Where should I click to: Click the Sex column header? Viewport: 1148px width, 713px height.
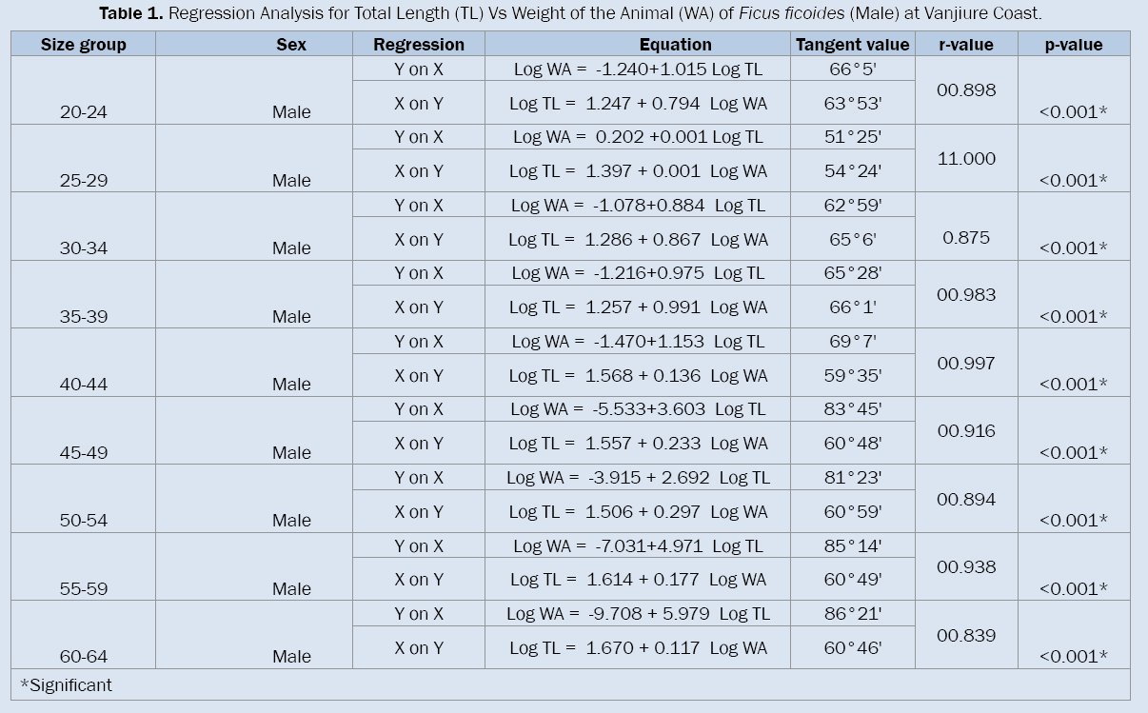click(x=290, y=45)
